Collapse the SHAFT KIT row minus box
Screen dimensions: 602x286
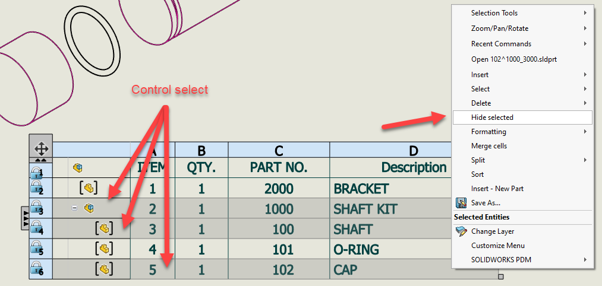pyautogui.click(x=74, y=208)
